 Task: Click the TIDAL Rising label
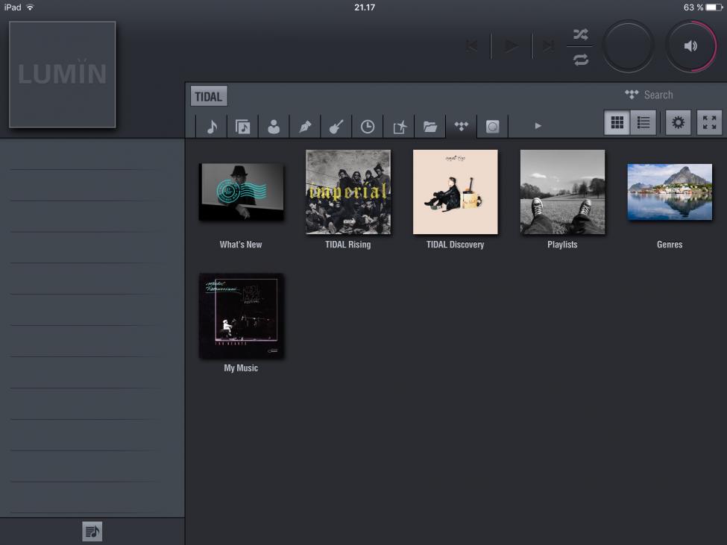coord(347,245)
